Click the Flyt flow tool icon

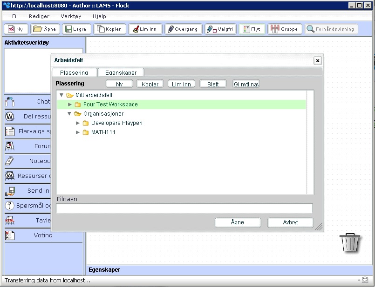(246, 29)
